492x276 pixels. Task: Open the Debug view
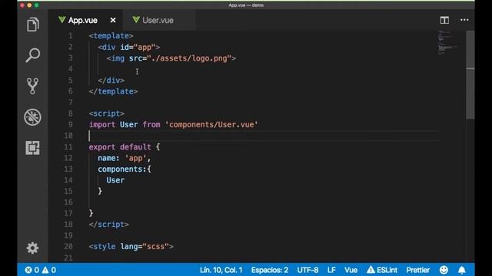coord(32,117)
